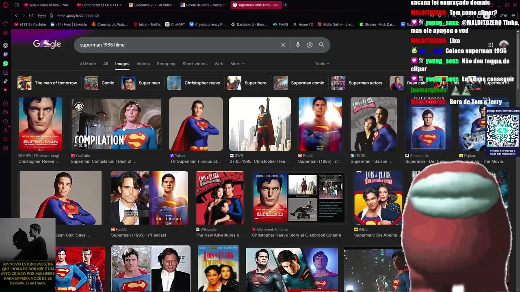Select the Short videos search tab
Screen dimensions: 520x292
click(x=195, y=64)
